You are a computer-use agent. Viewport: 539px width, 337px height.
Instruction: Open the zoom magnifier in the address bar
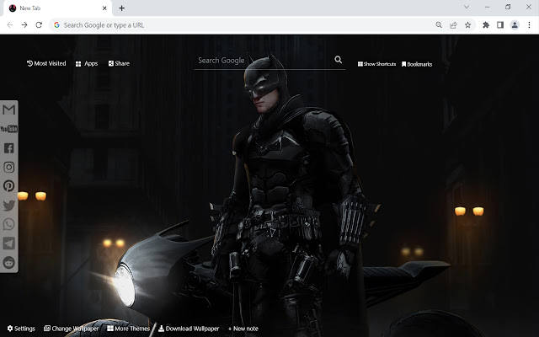(439, 24)
